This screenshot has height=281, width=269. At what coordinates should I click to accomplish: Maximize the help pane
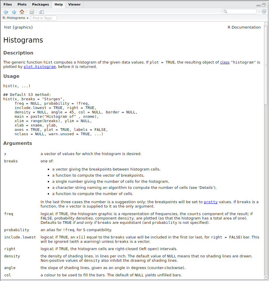click(264, 5)
